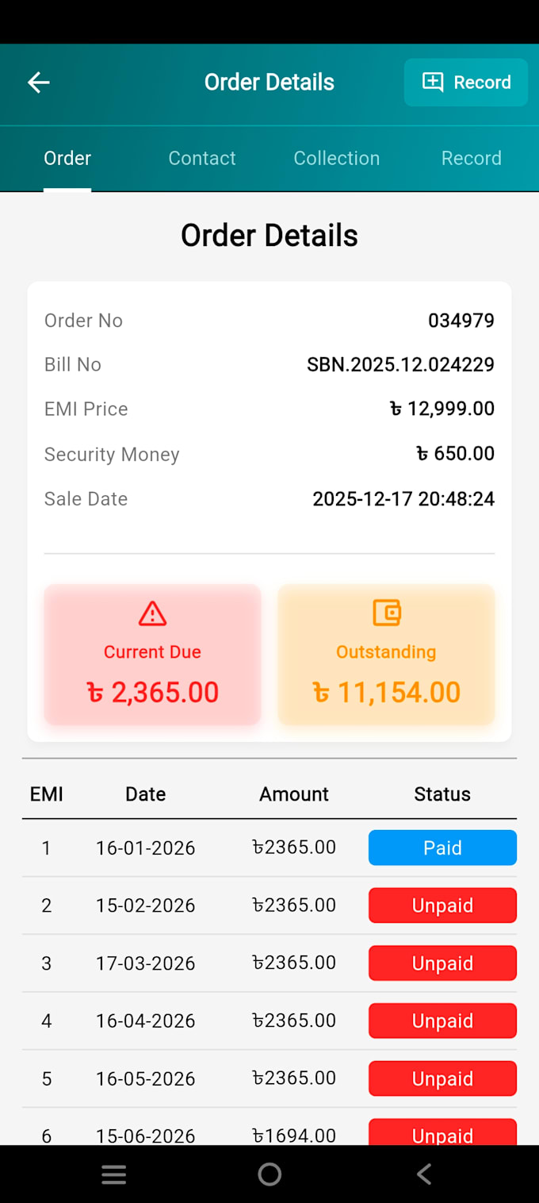Tap Unpaid status for 15-02-2026 EMI
539x1203 pixels.
[442, 905]
